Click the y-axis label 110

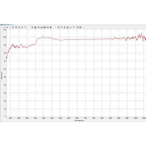[4, 30]
